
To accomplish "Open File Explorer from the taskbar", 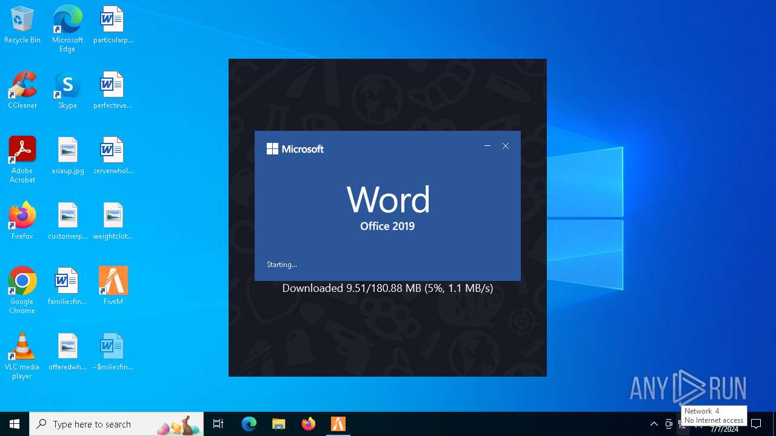I will 279,424.
